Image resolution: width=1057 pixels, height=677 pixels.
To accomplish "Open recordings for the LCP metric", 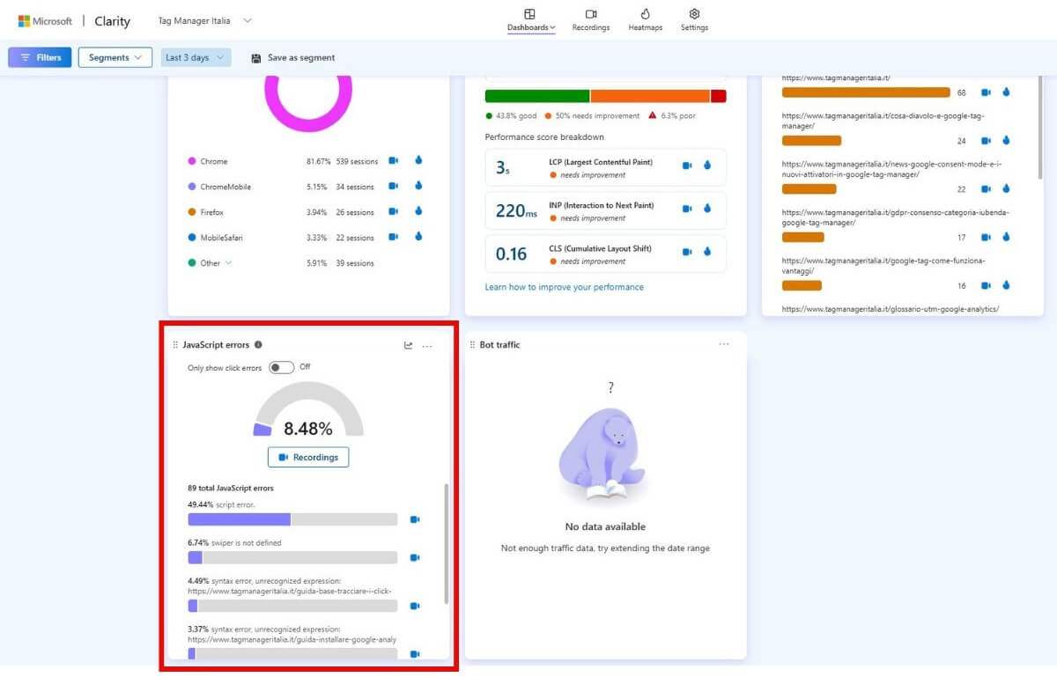I will click(x=687, y=166).
